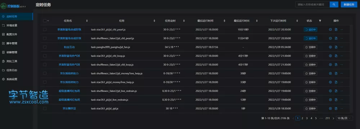This screenshot has height=129, width=360.
Task: Stop the shufflewzc_faker2/jd_cfd_pearl.js running task
Action: pos(330,38)
